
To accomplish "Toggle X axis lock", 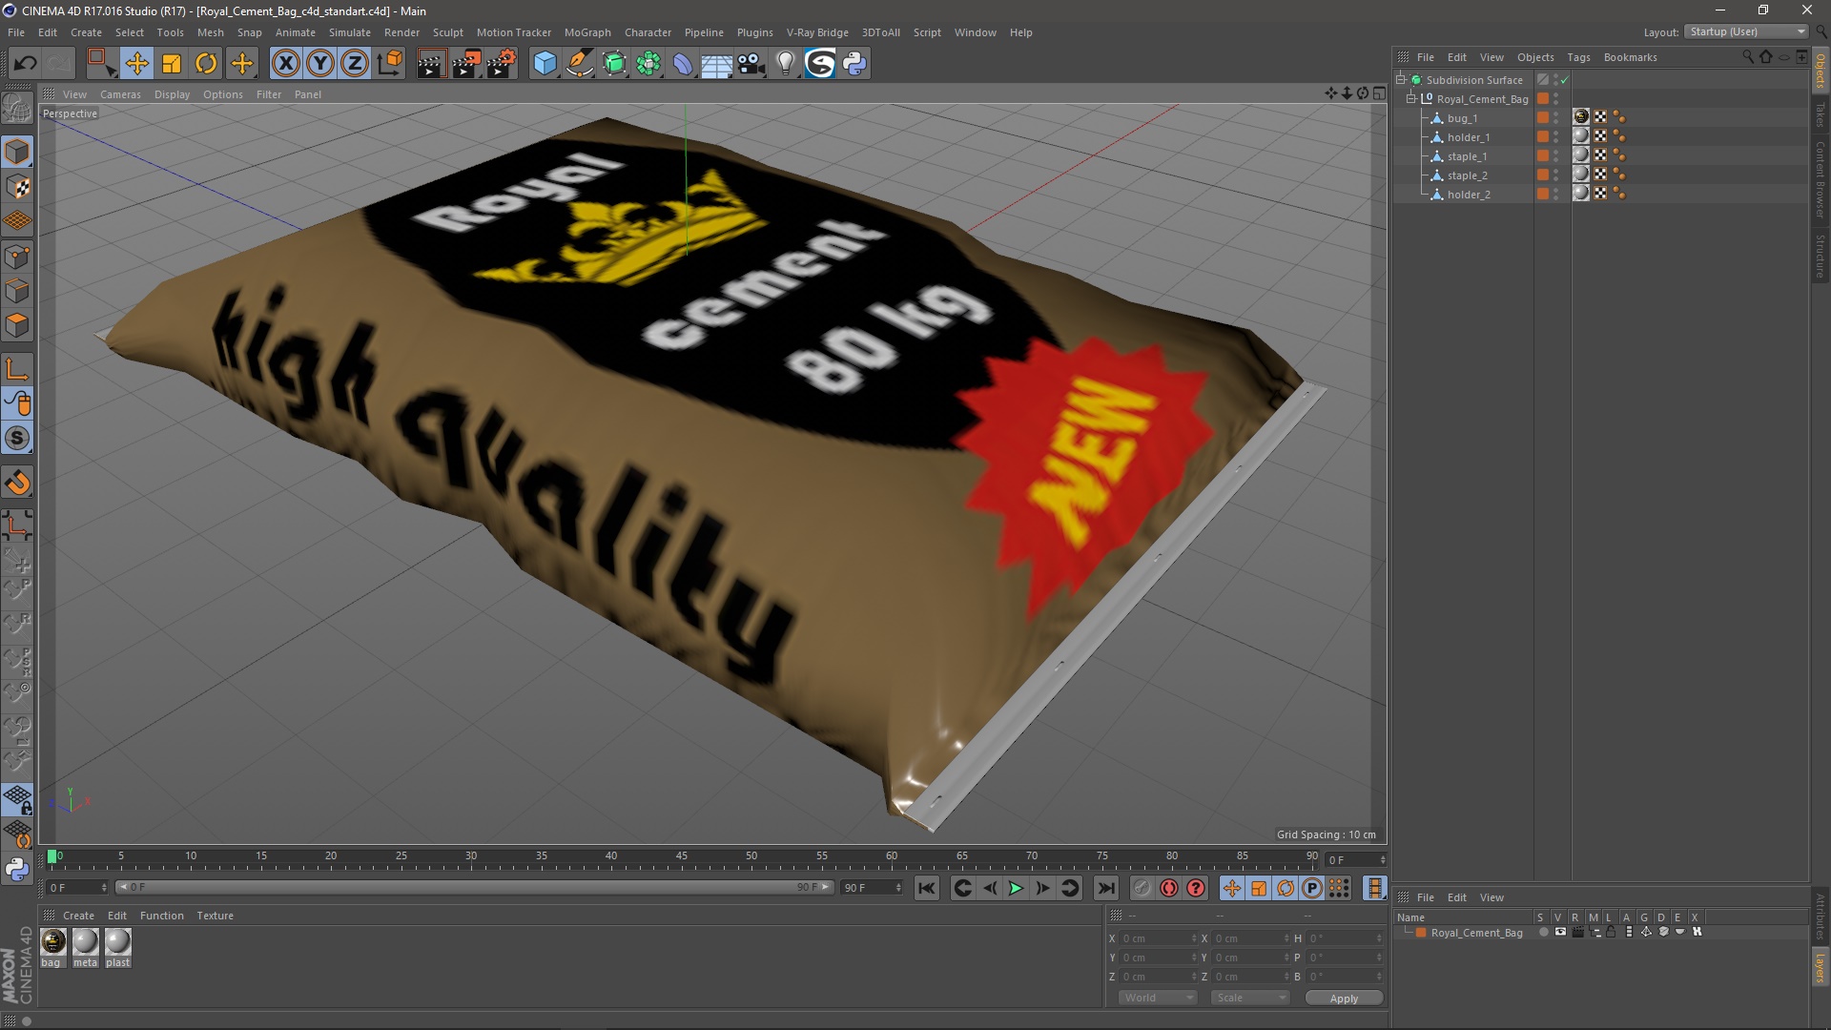I will (285, 64).
